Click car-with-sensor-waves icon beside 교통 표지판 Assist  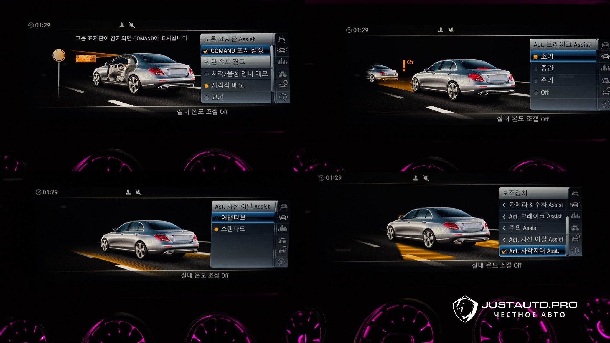click(x=282, y=50)
